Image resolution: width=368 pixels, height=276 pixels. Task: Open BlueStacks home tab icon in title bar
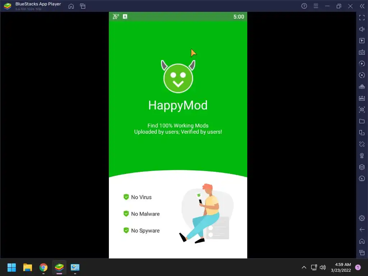coord(71,6)
